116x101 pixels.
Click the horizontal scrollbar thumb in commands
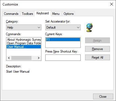coord(21,58)
